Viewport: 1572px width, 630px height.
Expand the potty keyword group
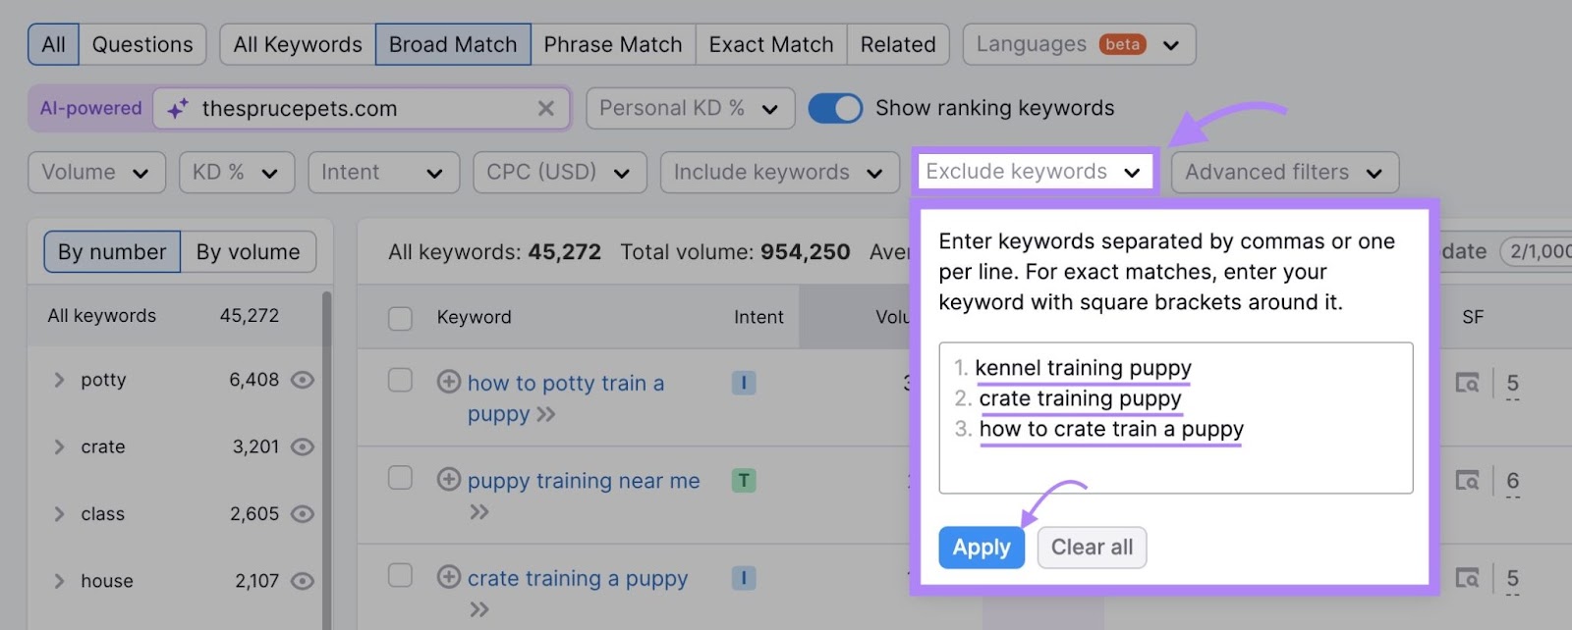click(59, 380)
